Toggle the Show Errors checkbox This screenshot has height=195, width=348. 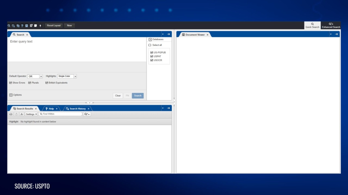pos(11,83)
